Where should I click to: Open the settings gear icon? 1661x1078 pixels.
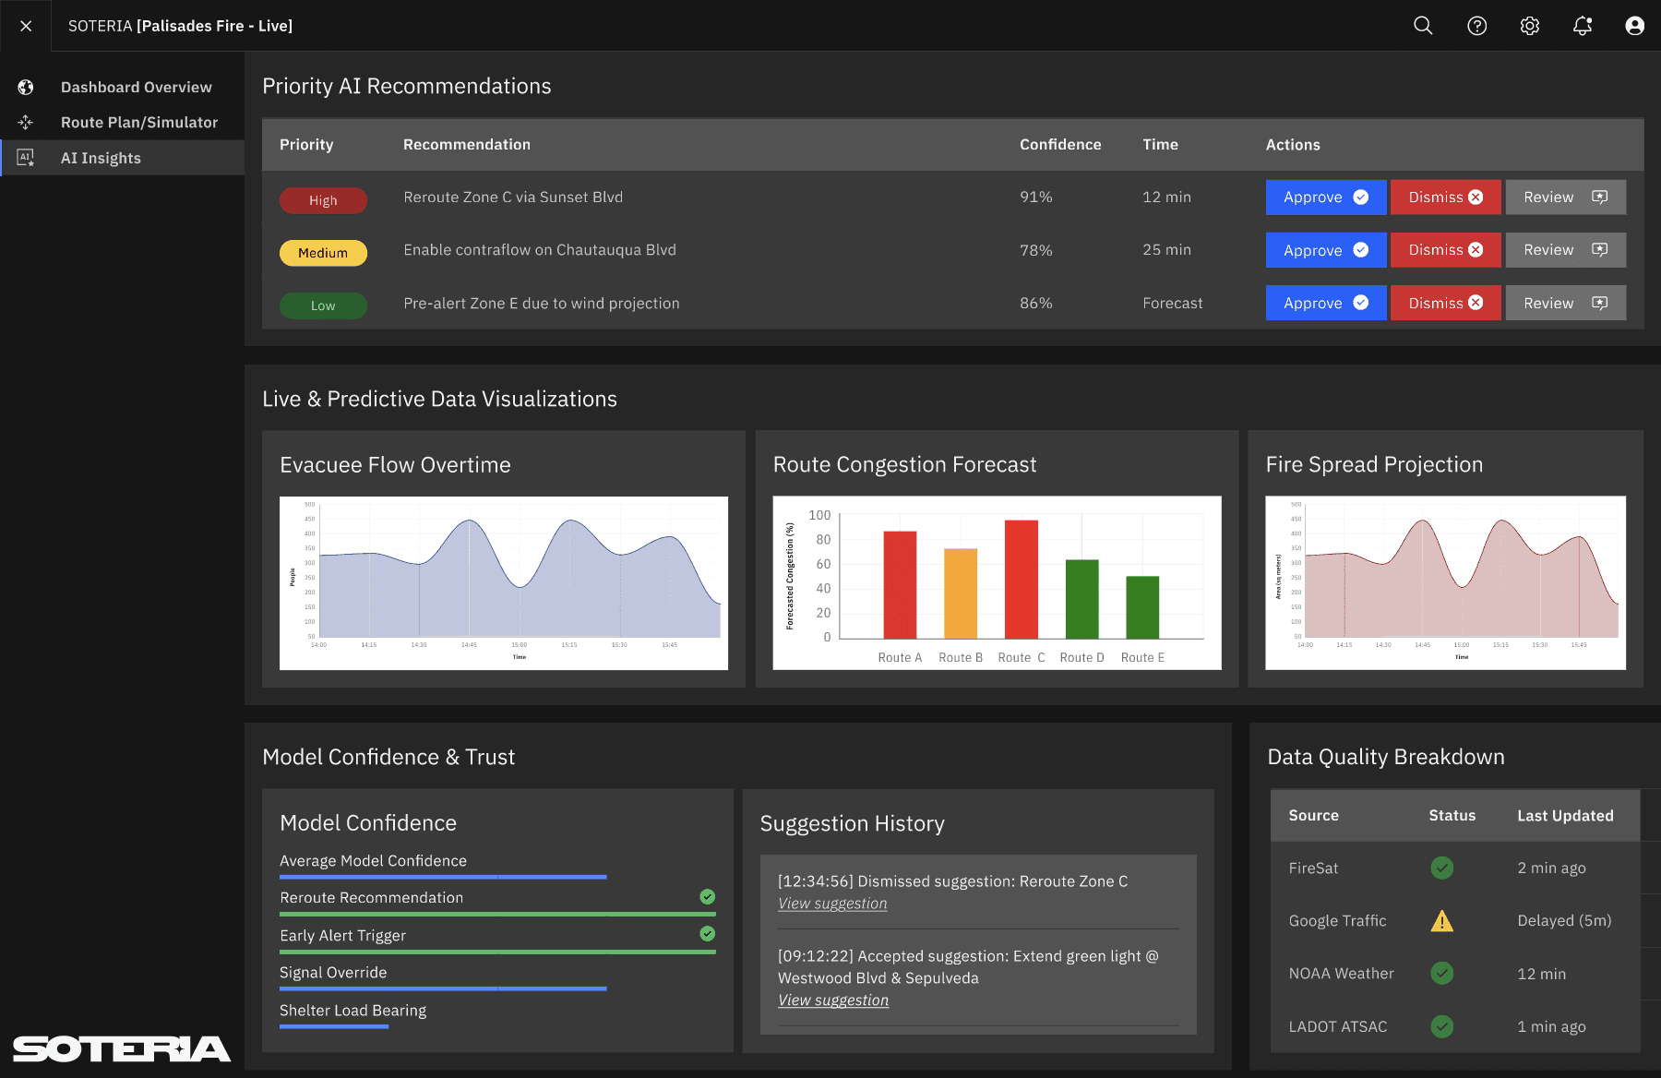click(x=1530, y=26)
